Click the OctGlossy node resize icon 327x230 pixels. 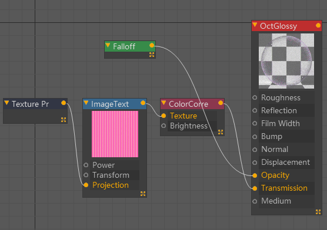(x=318, y=212)
